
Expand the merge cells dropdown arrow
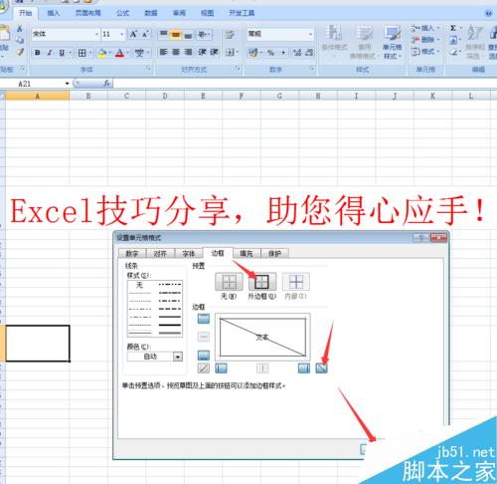[238, 52]
